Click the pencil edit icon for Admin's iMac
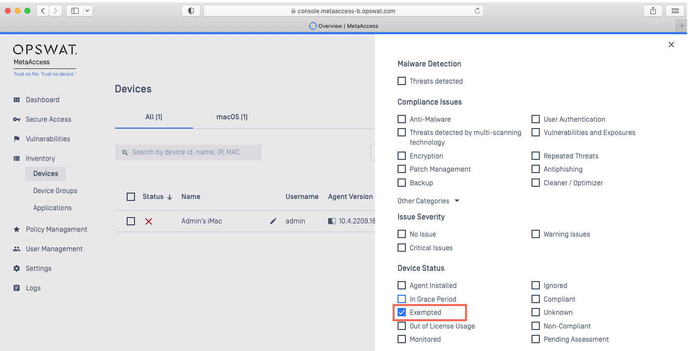The image size is (688, 351). 273,221
